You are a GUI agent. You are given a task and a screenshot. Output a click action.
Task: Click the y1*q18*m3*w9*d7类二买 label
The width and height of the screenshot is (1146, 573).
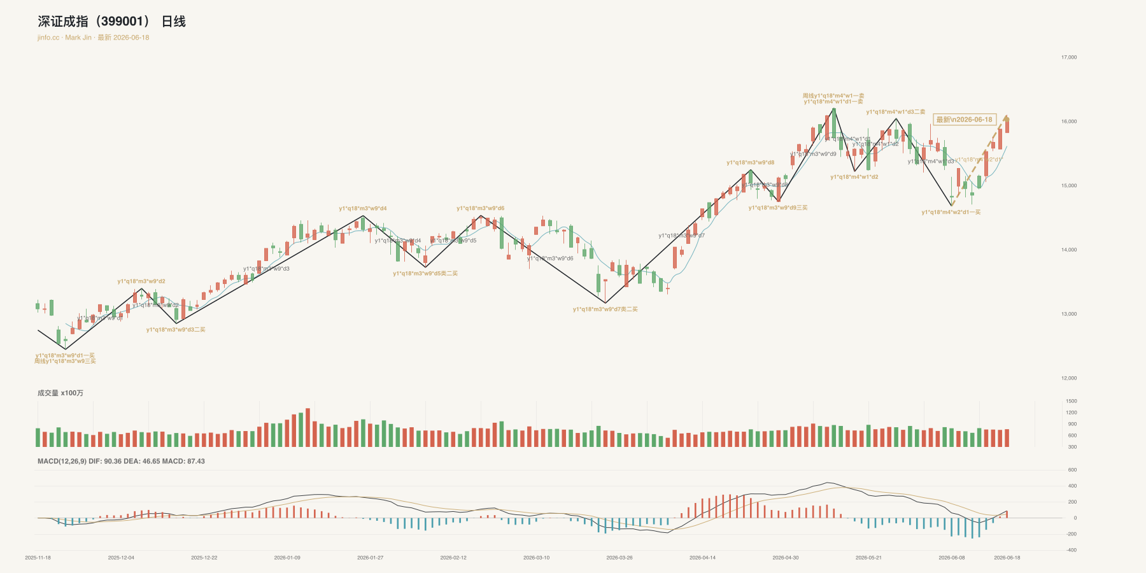pos(605,309)
